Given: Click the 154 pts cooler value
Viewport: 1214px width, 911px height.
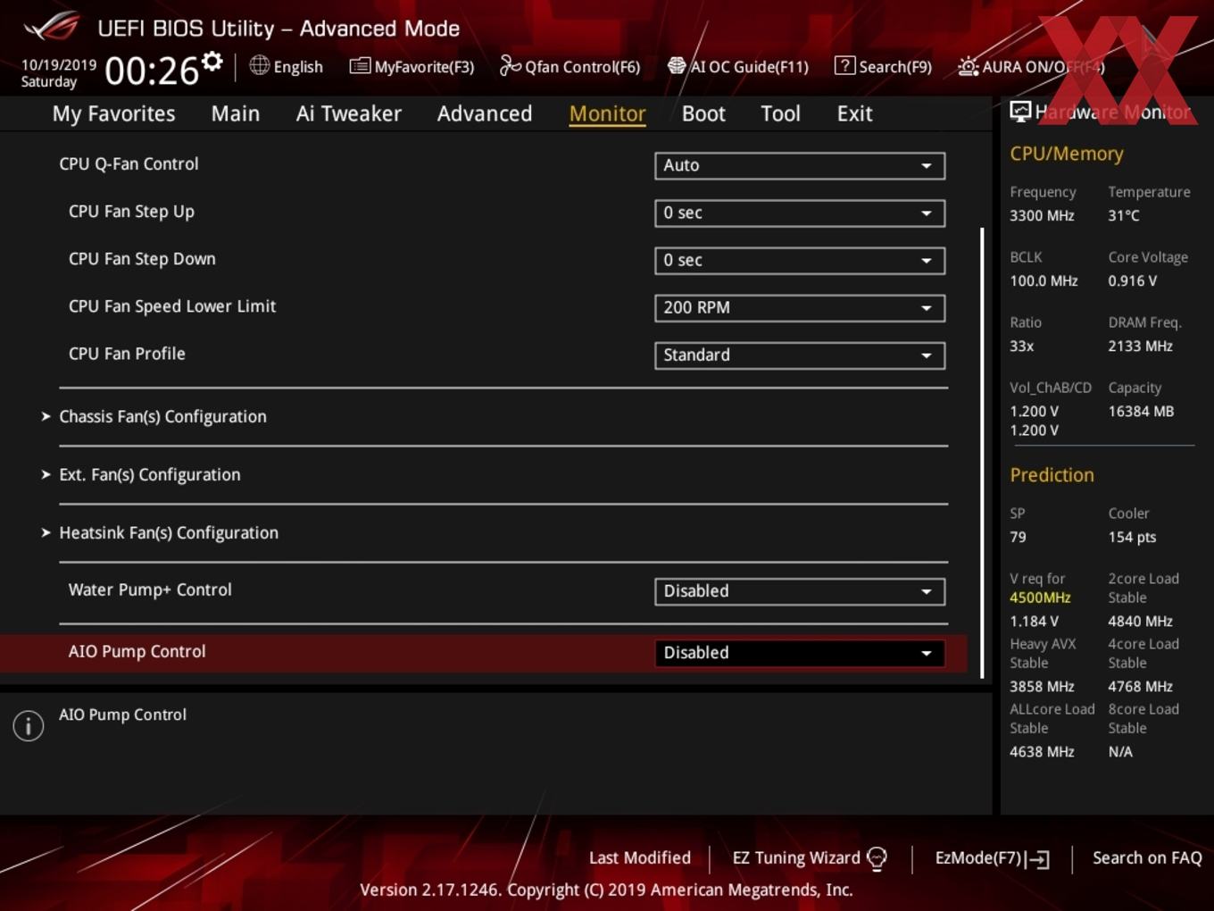Looking at the screenshot, I should pos(1132,537).
